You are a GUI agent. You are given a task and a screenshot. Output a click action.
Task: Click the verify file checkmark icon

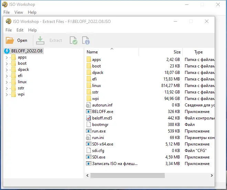73,40
